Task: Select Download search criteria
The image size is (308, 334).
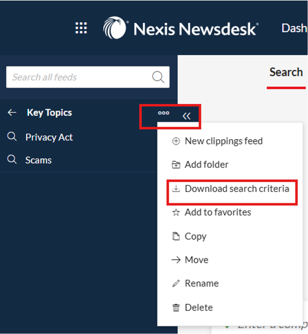Action: [x=237, y=189]
